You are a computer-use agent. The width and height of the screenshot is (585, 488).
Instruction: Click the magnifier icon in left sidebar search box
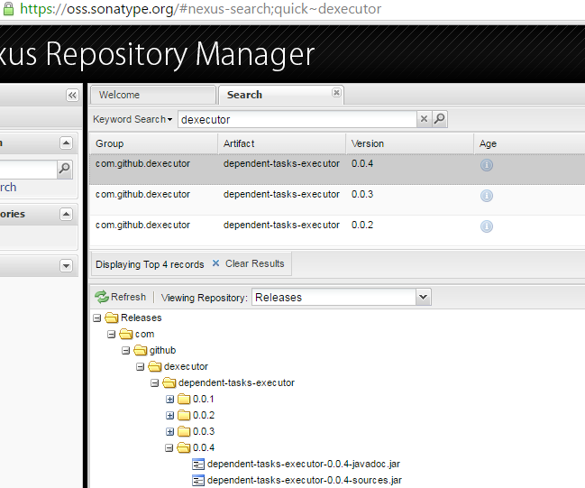click(x=65, y=170)
